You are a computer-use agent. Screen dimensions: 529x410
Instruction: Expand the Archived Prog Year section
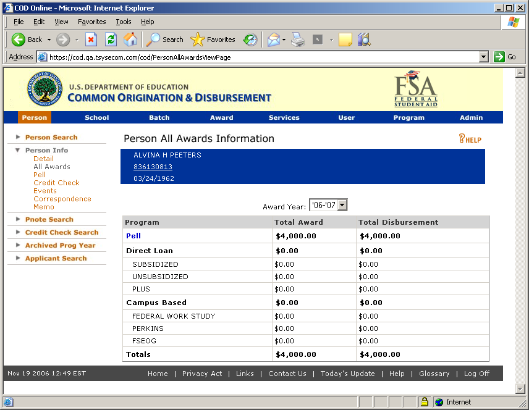point(60,245)
